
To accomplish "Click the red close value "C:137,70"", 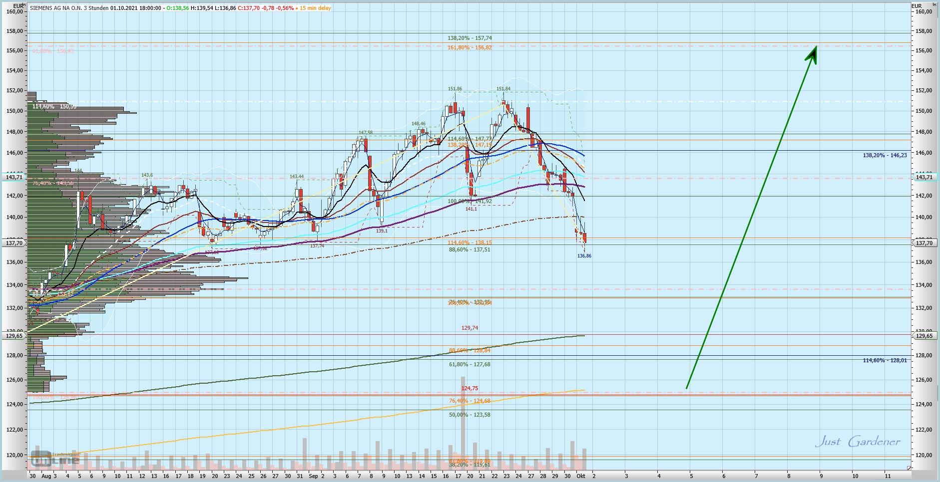I will click(x=249, y=8).
